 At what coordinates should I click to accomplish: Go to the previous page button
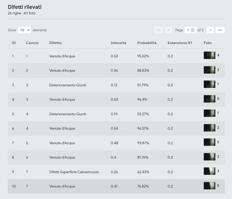[x=168, y=30]
